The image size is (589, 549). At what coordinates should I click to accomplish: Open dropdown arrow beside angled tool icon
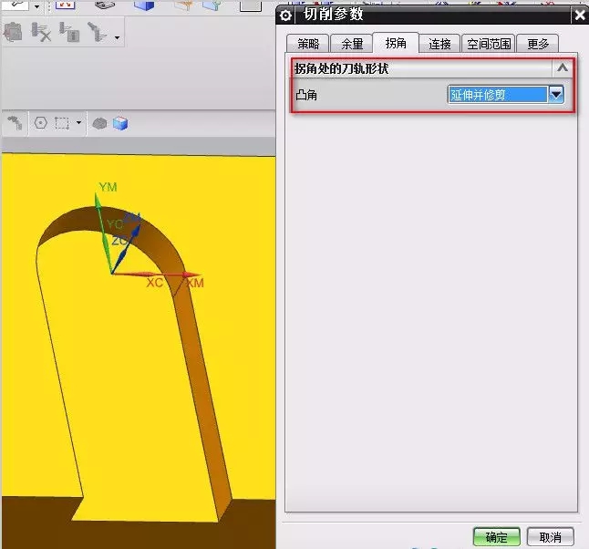tap(118, 37)
